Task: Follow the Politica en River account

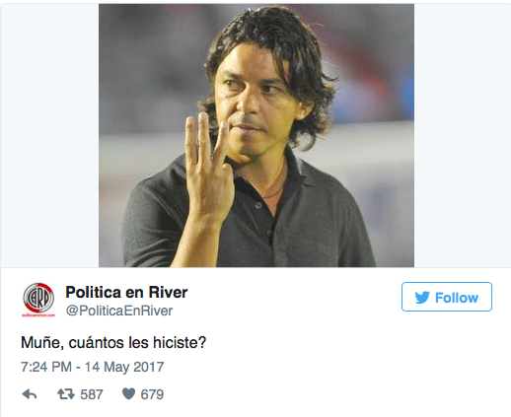Action: 447,297
